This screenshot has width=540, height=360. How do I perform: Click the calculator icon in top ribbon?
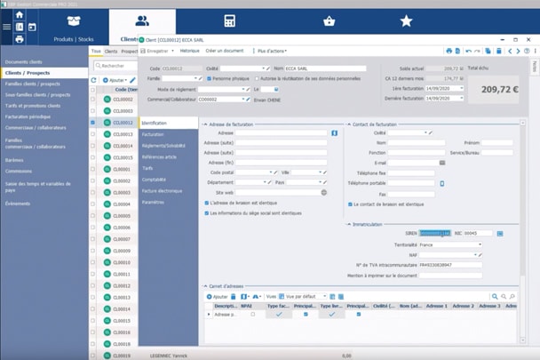point(229,20)
